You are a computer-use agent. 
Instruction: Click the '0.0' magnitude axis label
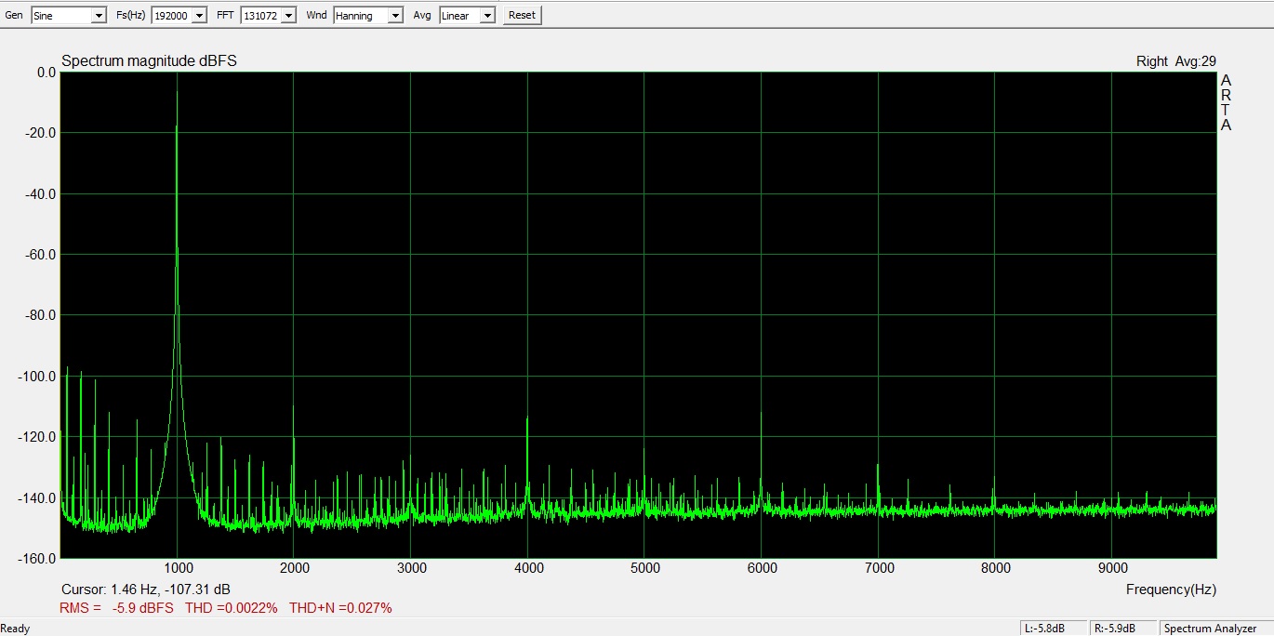coord(46,73)
